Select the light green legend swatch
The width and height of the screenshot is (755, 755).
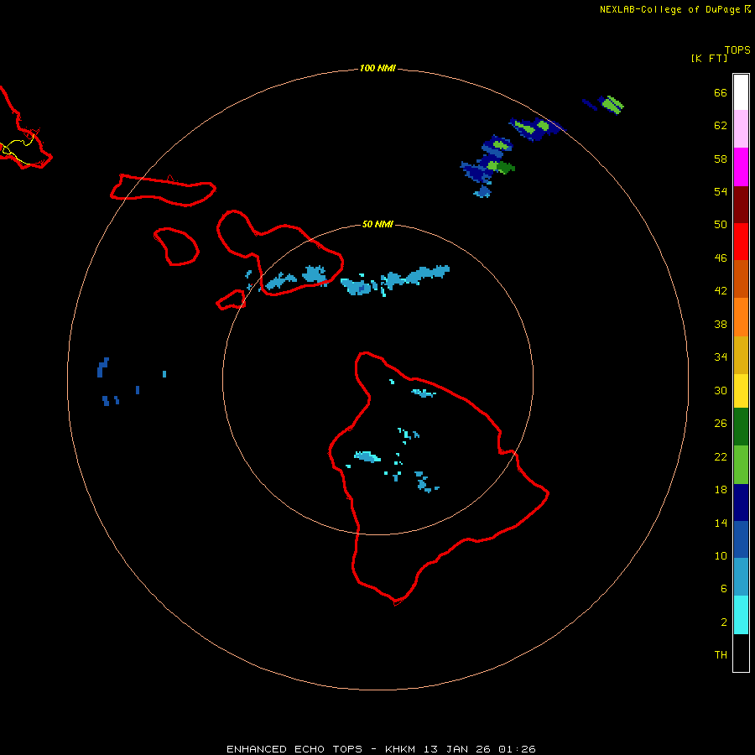741,465
